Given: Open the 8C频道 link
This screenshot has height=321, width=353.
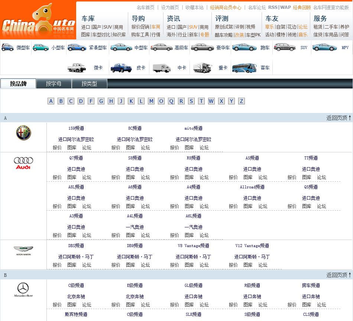Looking at the screenshot, I should [135, 128].
